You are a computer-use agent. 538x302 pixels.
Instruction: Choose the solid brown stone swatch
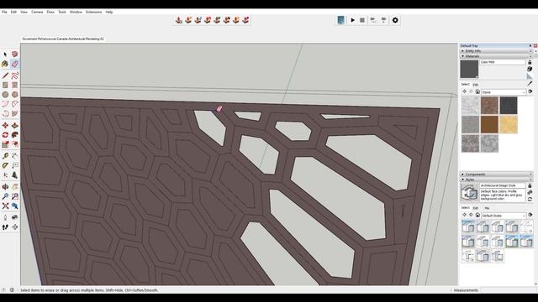[489, 124]
